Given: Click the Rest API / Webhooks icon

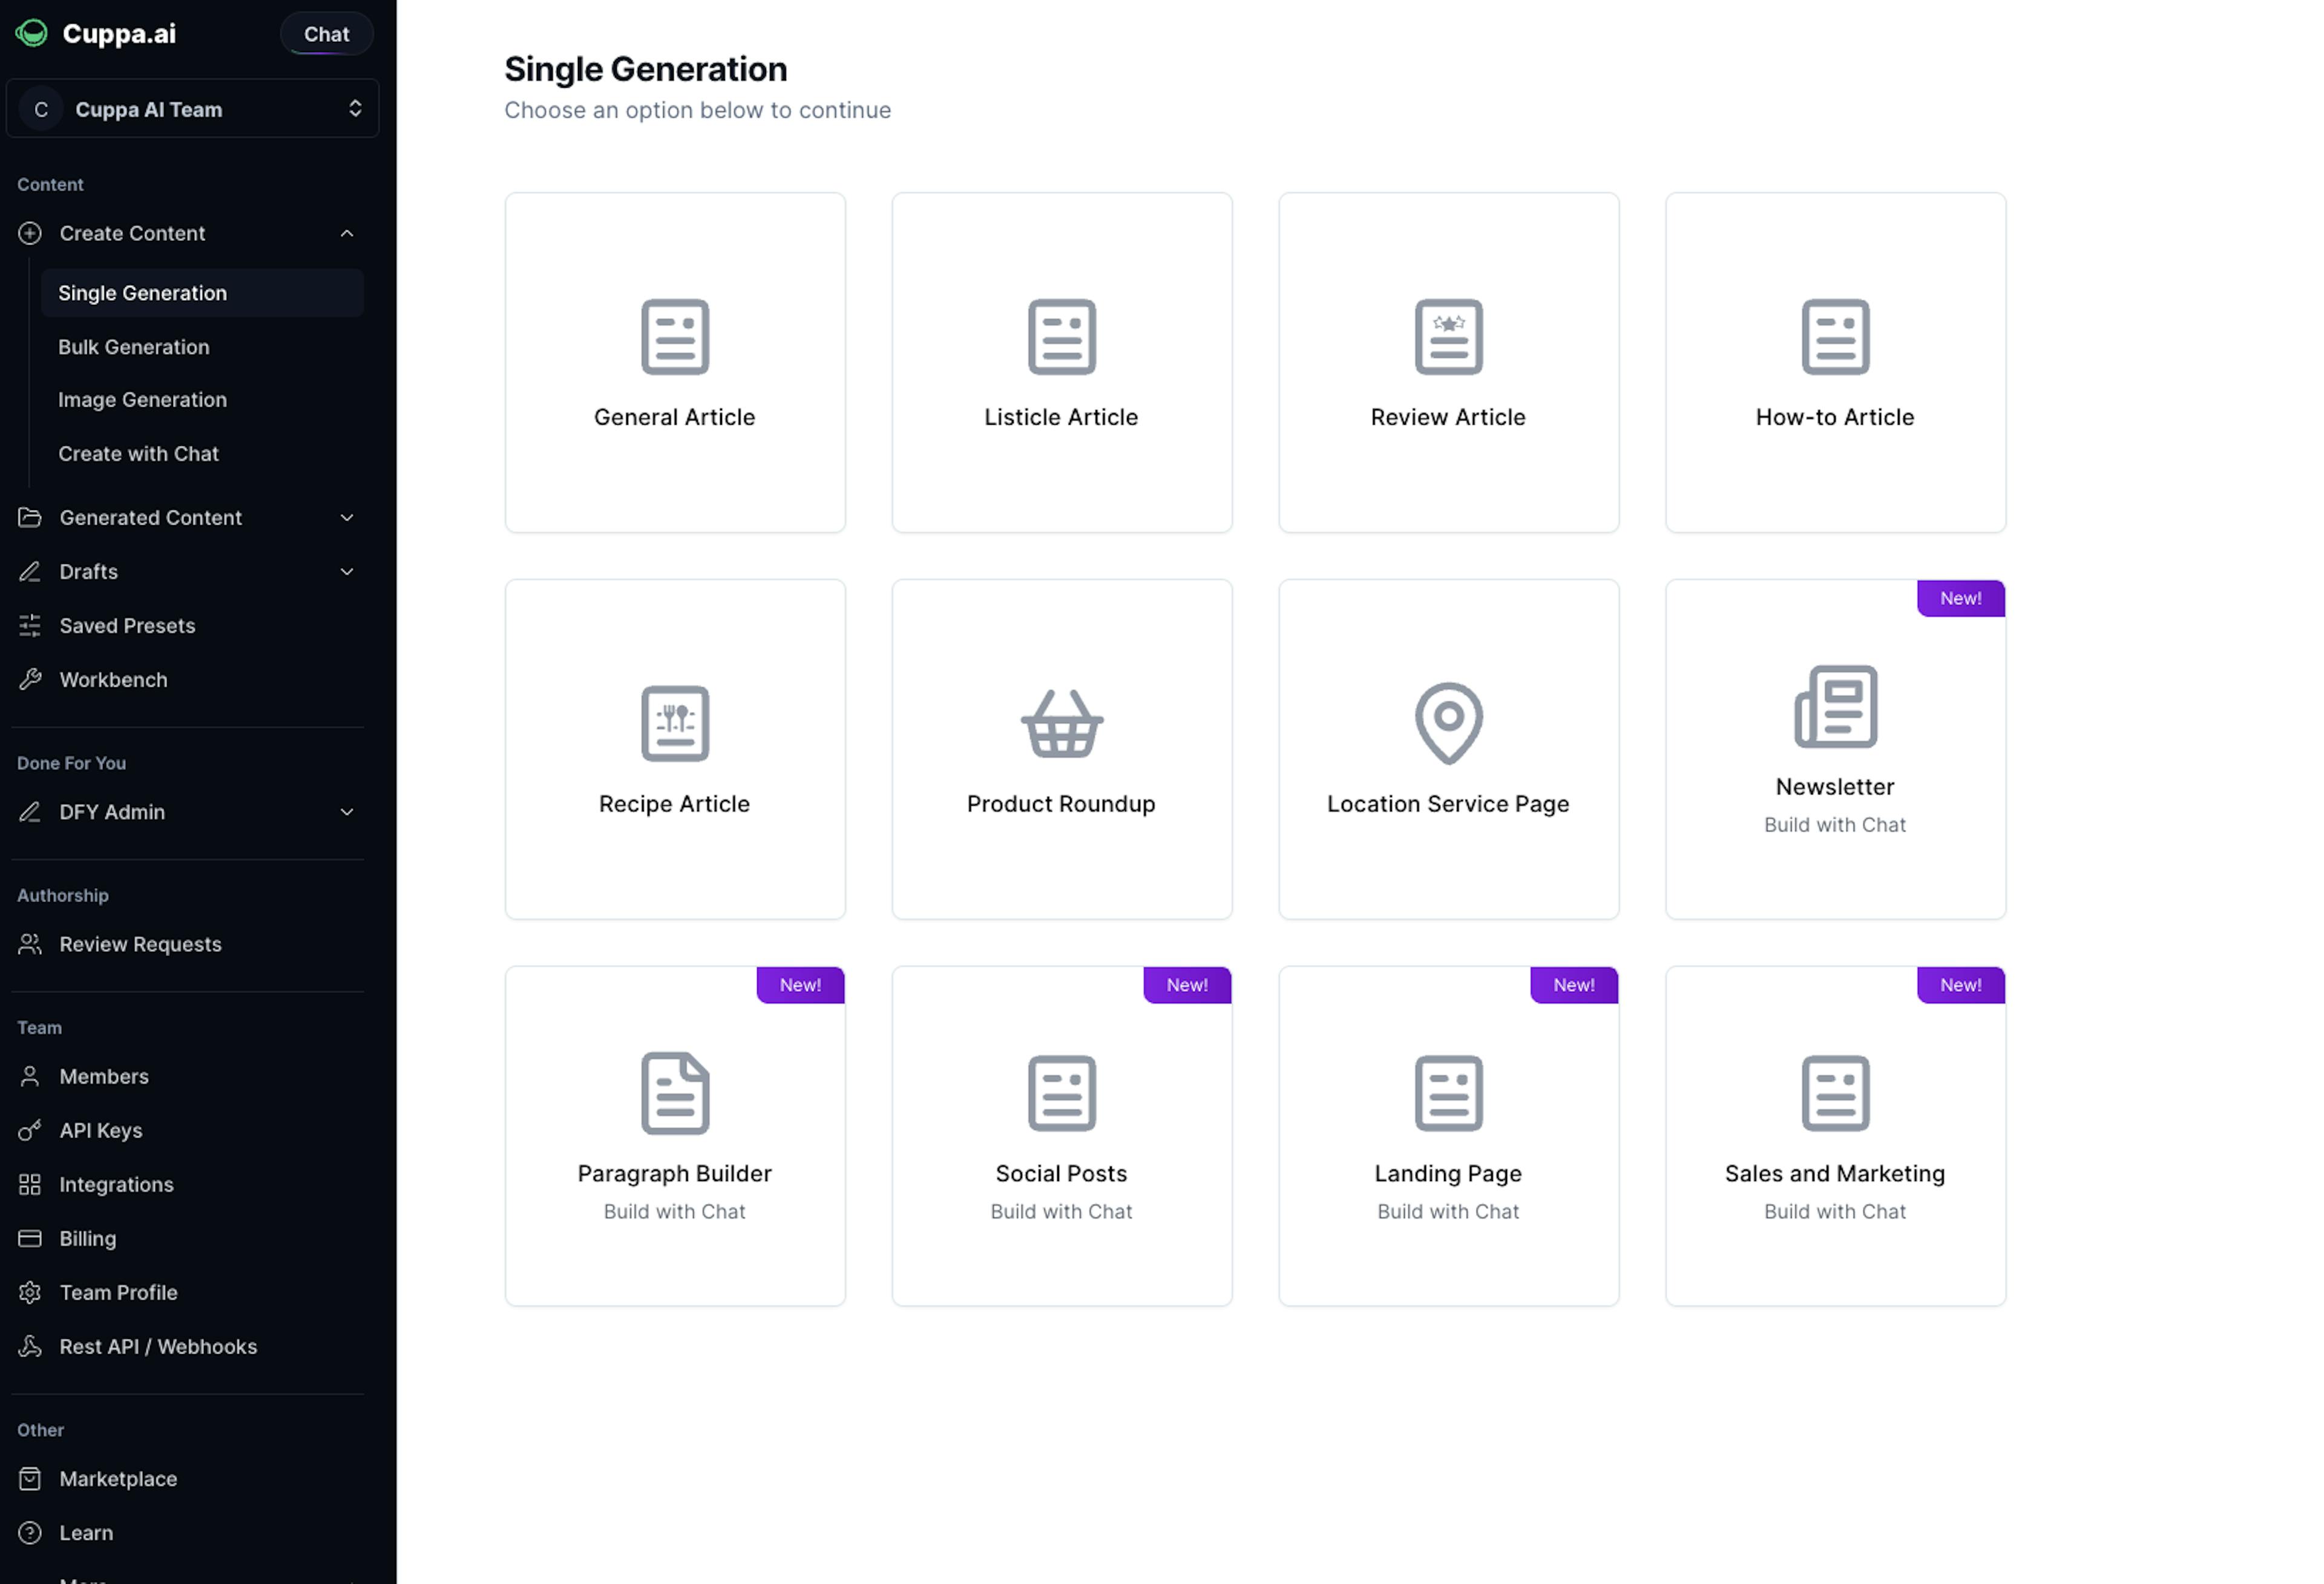Looking at the screenshot, I should pyautogui.click(x=30, y=1346).
